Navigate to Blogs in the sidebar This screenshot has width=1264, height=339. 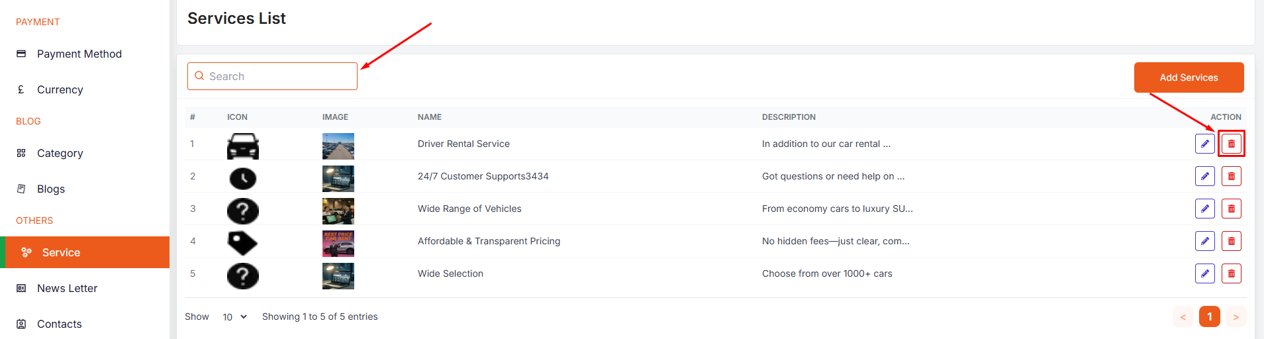pos(50,189)
